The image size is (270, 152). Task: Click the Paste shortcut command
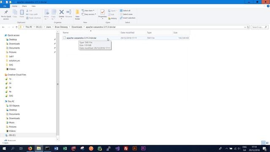33,18
